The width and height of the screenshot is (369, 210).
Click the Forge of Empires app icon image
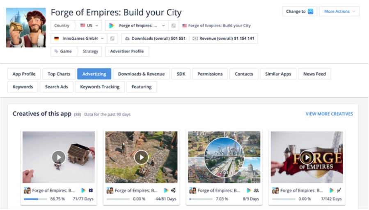coord(26,28)
